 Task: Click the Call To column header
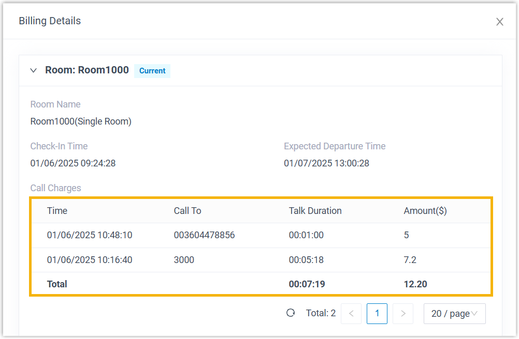point(188,211)
